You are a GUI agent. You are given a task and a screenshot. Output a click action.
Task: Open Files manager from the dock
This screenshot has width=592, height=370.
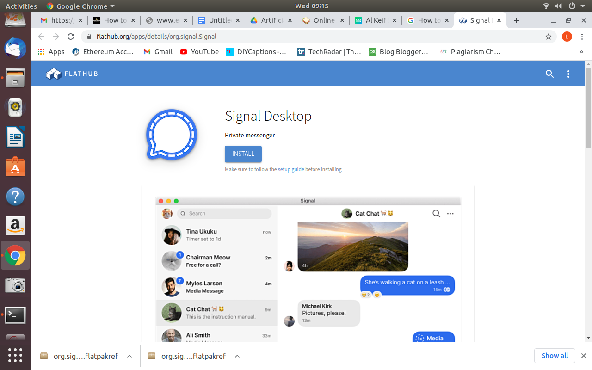(15, 77)
